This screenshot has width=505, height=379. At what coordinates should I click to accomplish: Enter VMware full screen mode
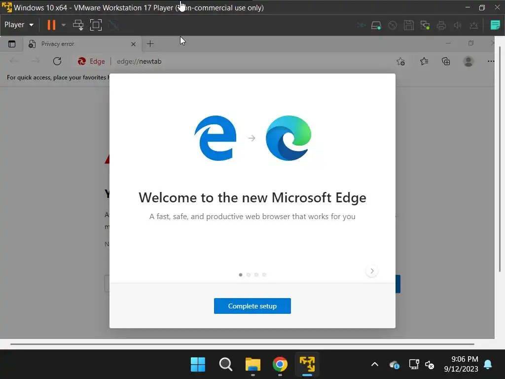96,25
